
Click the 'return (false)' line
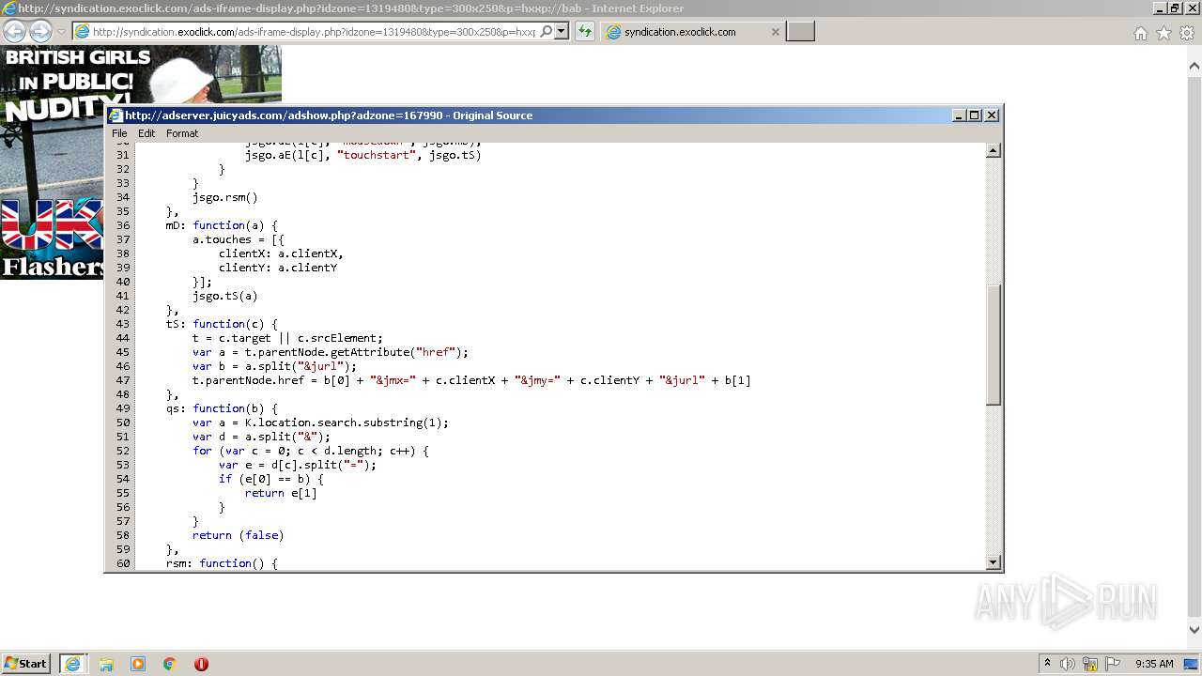tap(238, 535)
